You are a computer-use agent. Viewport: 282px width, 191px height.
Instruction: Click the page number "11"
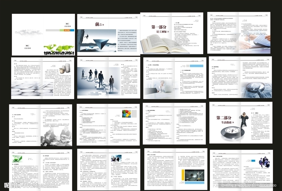click(232, 64)
